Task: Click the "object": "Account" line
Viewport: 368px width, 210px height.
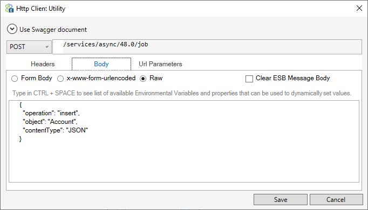Action: click(x=50, y=122)
